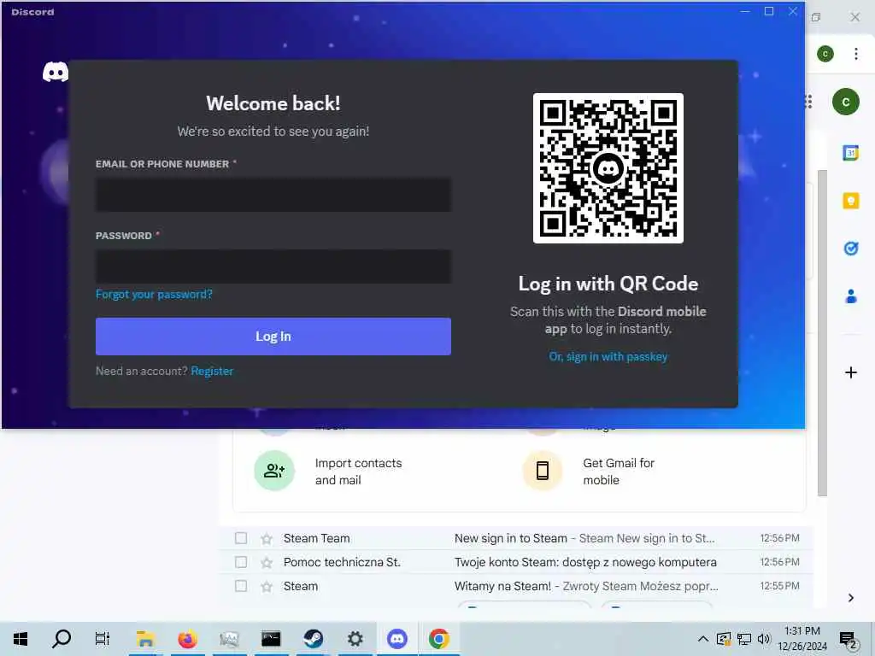Collapse Gmail side panel with chevron arrow
Screen dimensions: 875x656
pyautogui.click(x=850, y=597)
